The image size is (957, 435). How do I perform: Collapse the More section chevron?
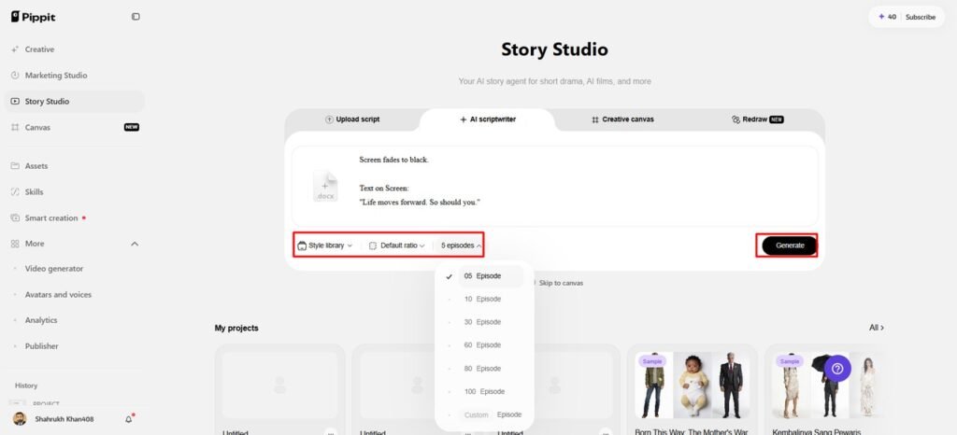coord(135,244)
